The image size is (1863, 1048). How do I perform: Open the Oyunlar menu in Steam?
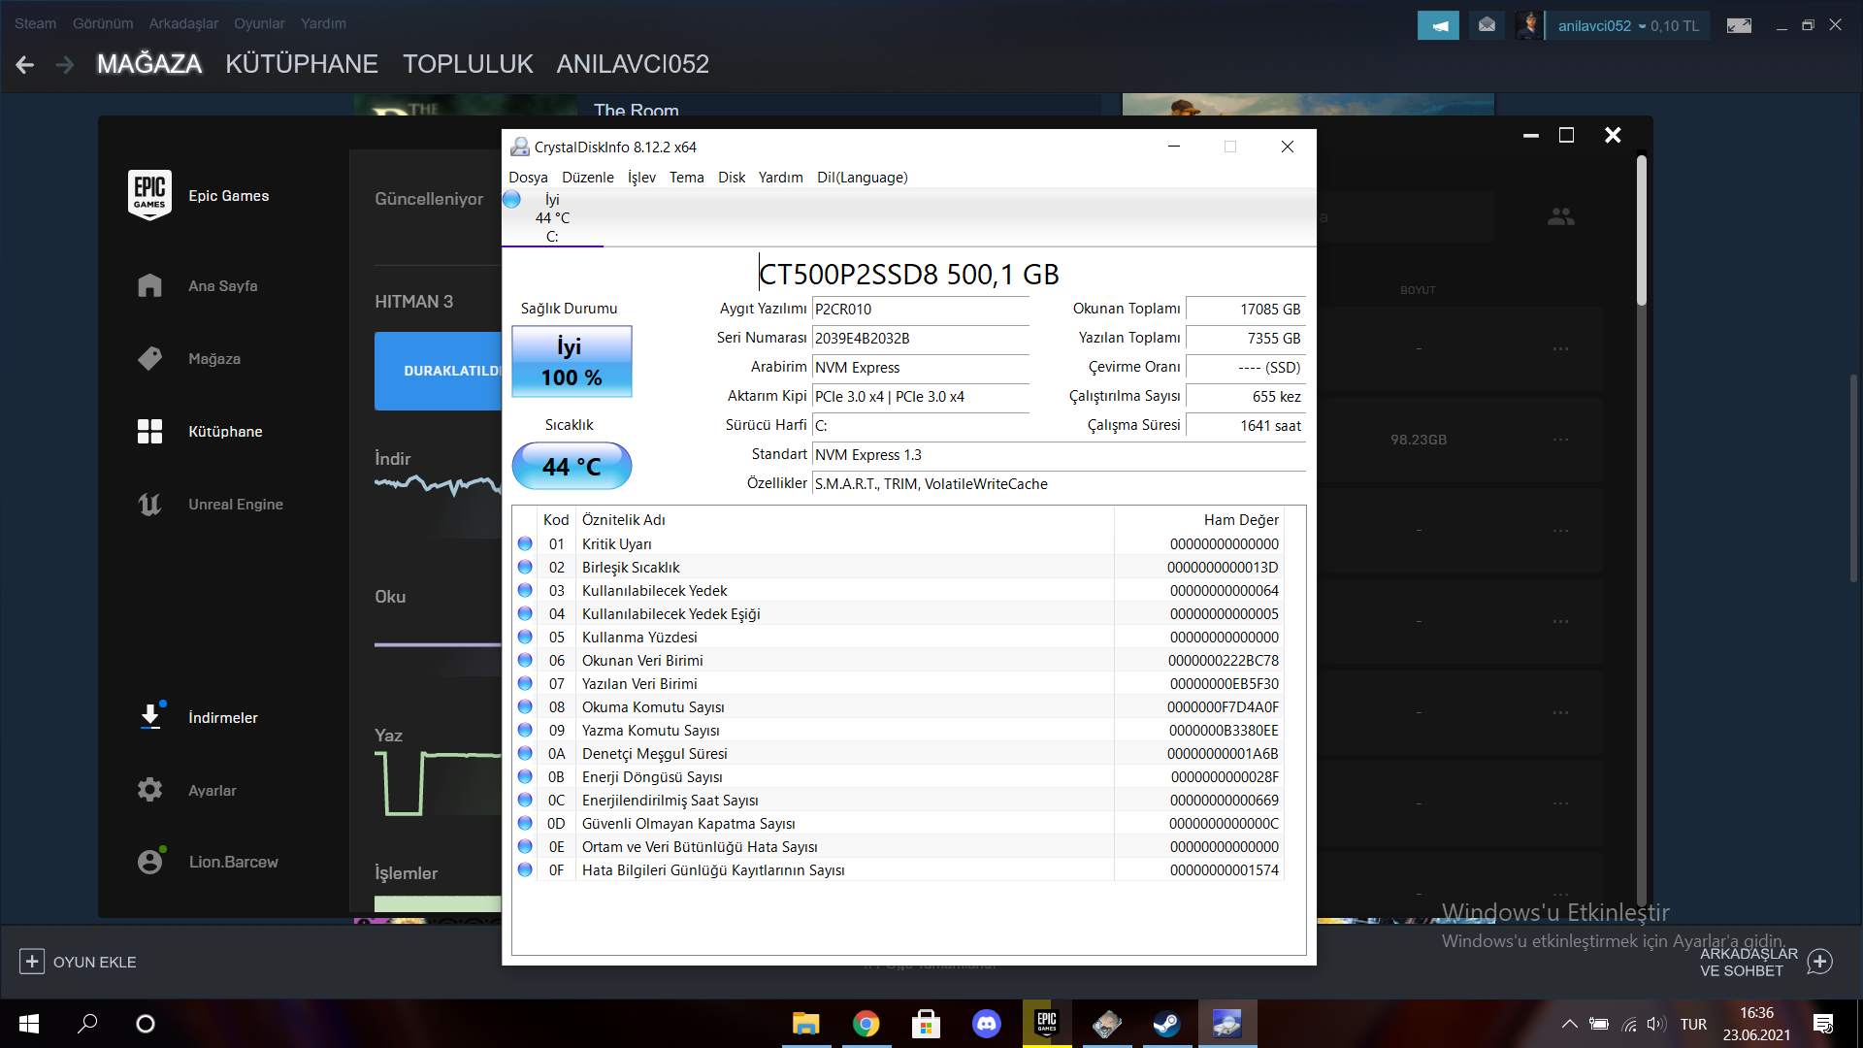point(259,23)
